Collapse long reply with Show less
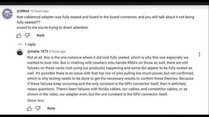 tap(36, 100)
